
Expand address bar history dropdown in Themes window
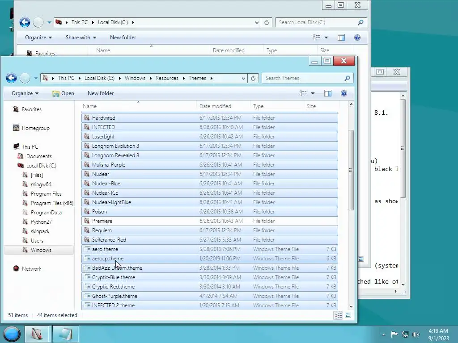pos(243,78)
